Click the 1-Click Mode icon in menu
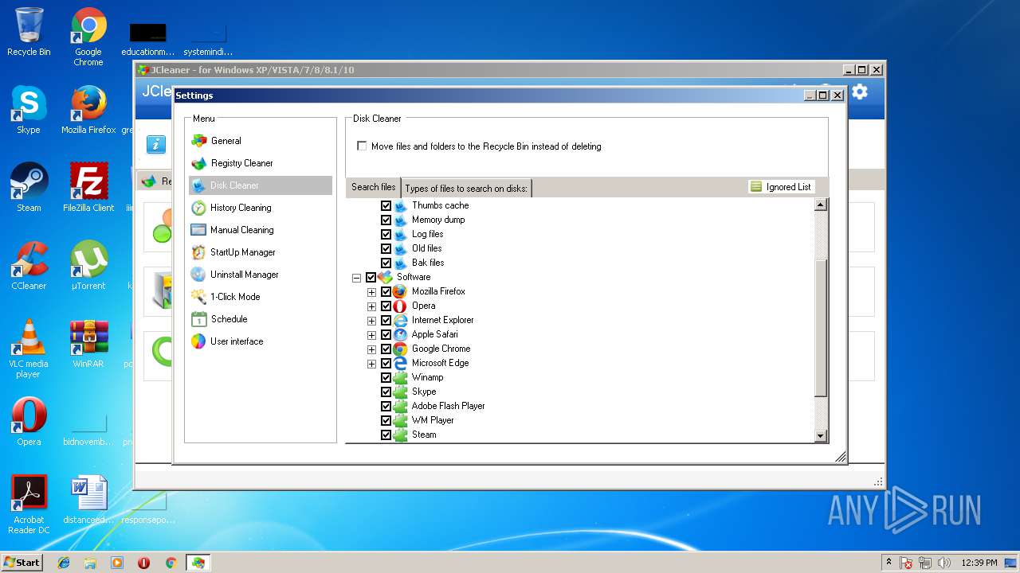Image resolution: width=1020 pixels, height=573 pixels. (x=198, y=297)
